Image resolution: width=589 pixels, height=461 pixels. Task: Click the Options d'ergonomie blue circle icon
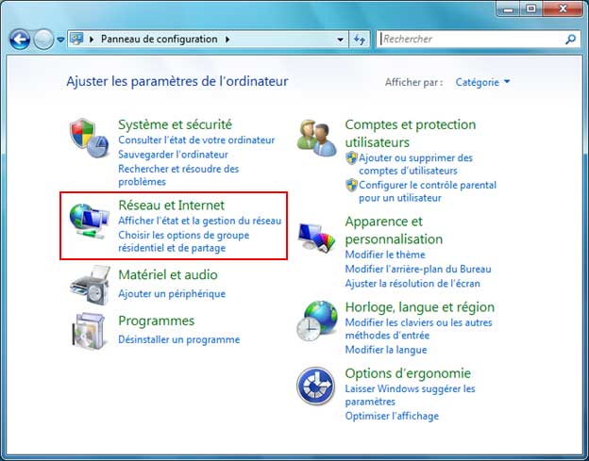(315, 386)
